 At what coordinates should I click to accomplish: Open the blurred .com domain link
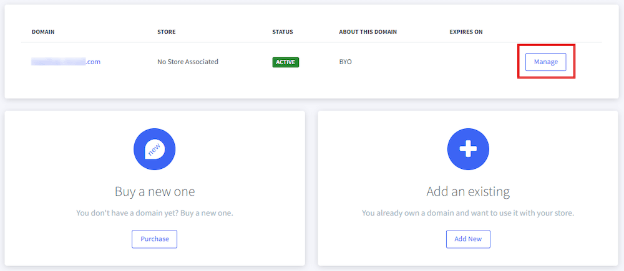point(66,62)
